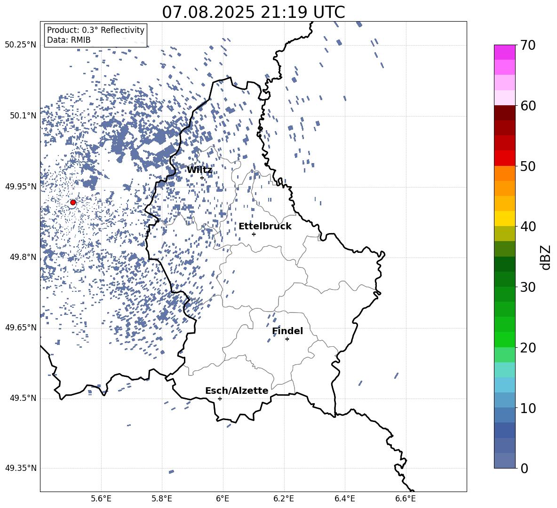Viewport: 557px width, 508px height.
Task: Click the 49.95°N latitude label
Action: (x=21, y=187)
